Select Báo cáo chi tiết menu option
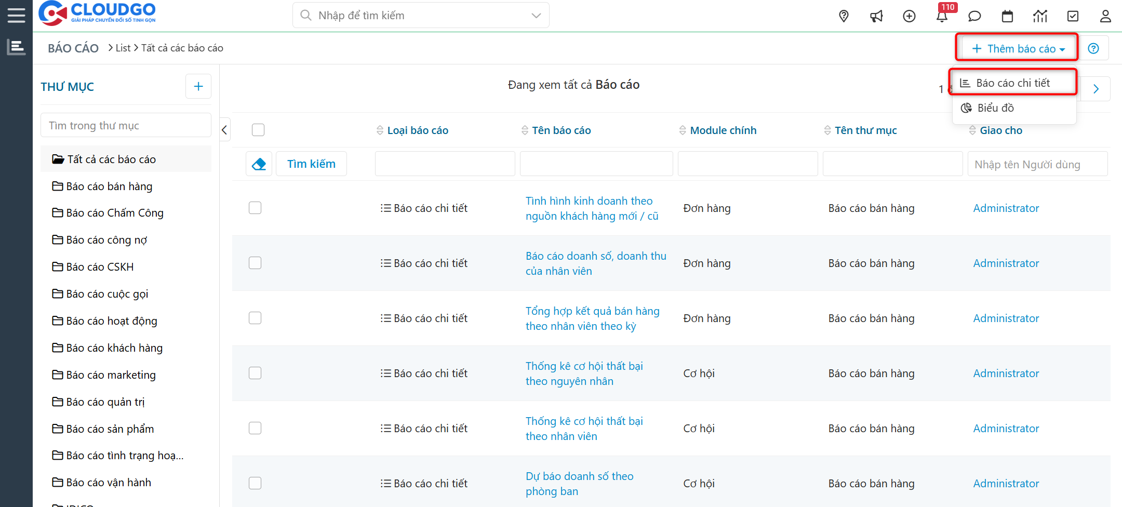The image size is (1122, 507). click(x=1012, y=83)
